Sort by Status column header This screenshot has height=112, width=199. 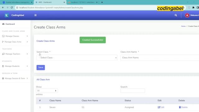(x=128, y=100)
